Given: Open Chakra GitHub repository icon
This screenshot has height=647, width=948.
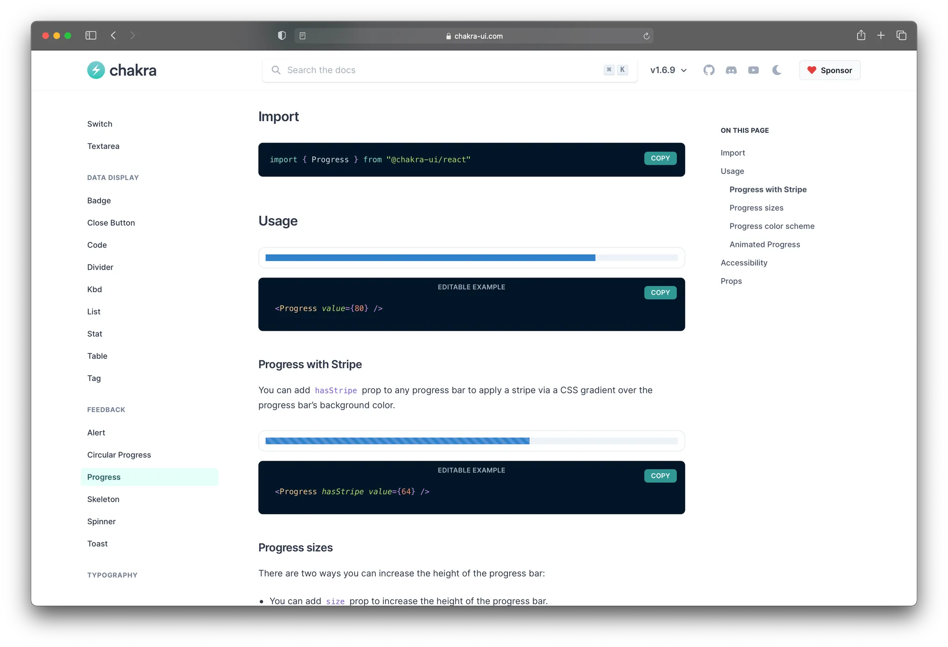Looking at the screenshot, I should pyautogui.click(x=709, y=70).
